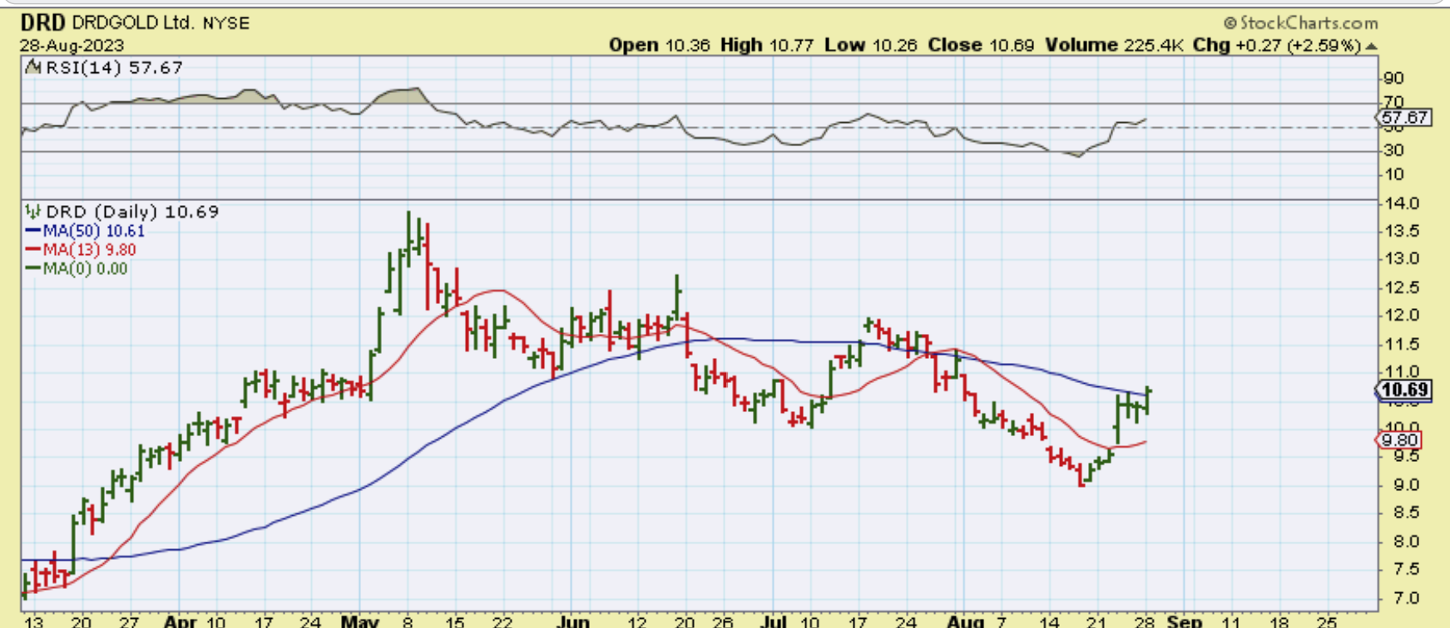Click the green MA(0) legend line marker
The height and width of the screenshot is (628, 1450).
click(x=33, y=269)
